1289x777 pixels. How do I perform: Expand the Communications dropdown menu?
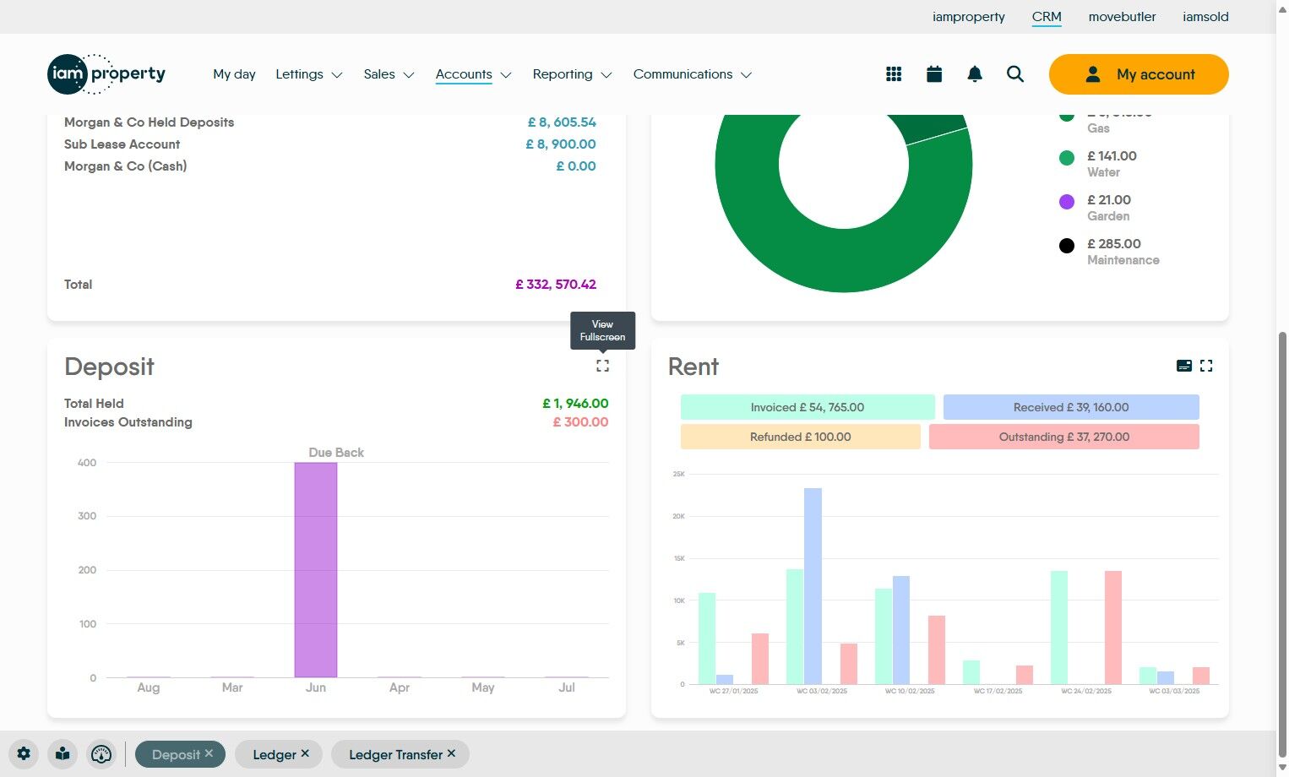click(693, 74)
